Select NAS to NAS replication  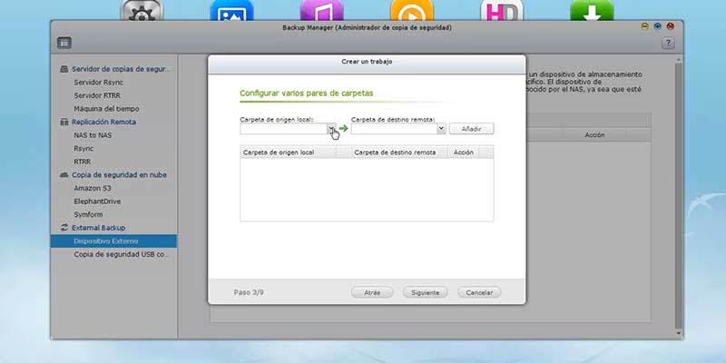click(93, 135)
